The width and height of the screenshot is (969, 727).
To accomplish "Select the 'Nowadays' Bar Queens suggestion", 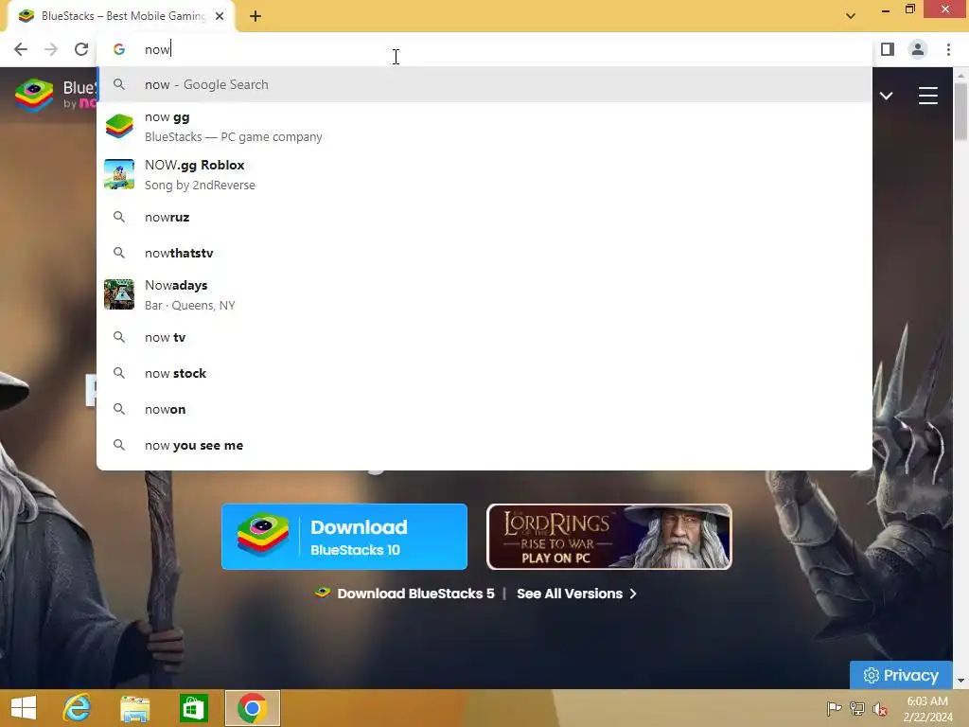I will tap(484, 295).
